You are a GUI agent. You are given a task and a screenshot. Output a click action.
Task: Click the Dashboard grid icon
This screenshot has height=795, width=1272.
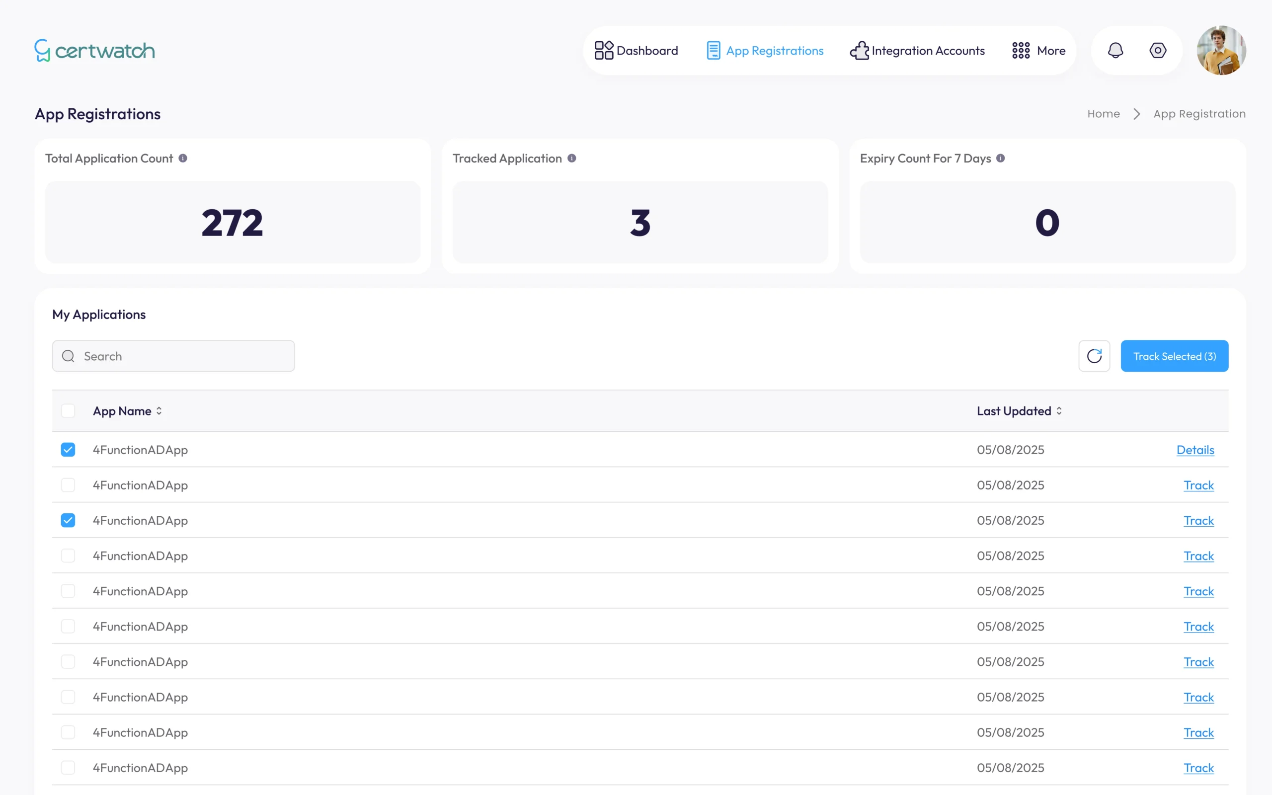click(x=603, y=51)
